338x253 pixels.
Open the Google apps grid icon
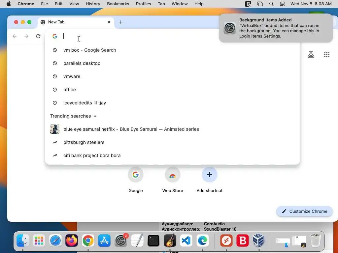[327, 55]
